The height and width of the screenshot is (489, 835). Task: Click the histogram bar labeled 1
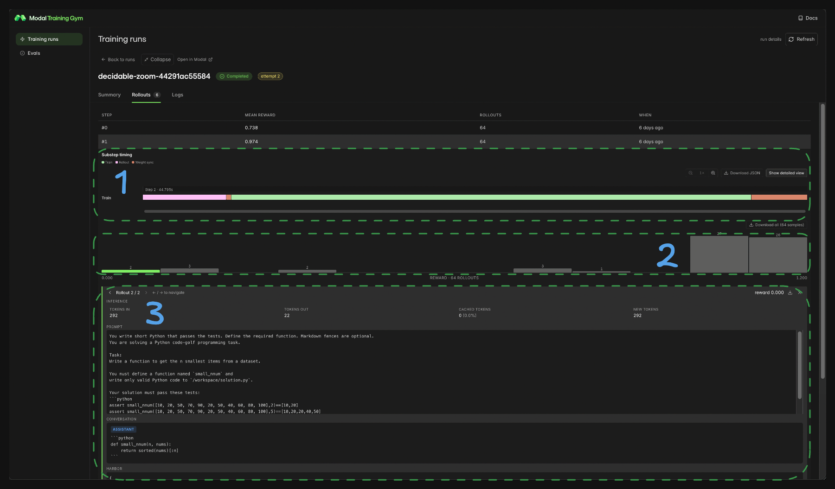click(601, 272)
